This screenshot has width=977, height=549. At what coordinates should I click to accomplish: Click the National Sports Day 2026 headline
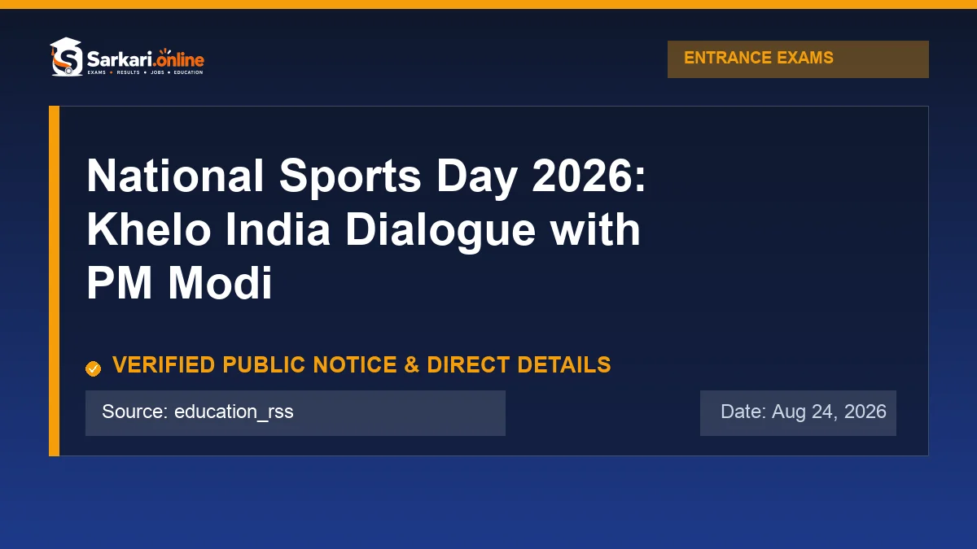tap(366, 176)
